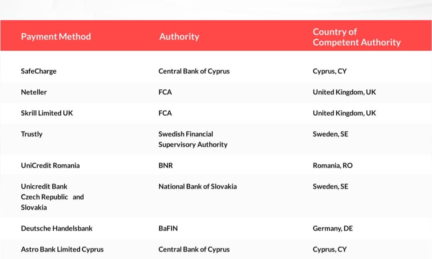This screenshot has width=432, height=259.
Task: Select the Trustly payment method
Action: (x=32, y=134)
